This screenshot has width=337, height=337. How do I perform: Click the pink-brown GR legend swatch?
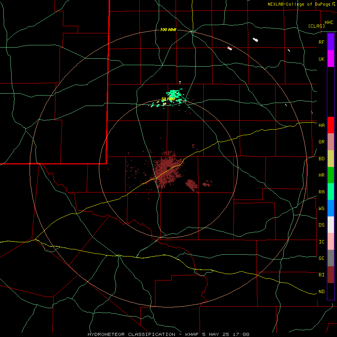click(x=331, y=142)
